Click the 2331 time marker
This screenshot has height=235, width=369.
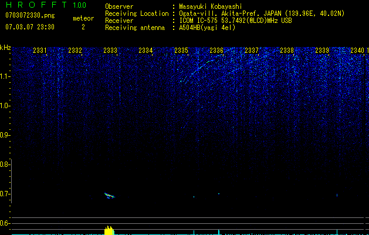click(39, 51)
